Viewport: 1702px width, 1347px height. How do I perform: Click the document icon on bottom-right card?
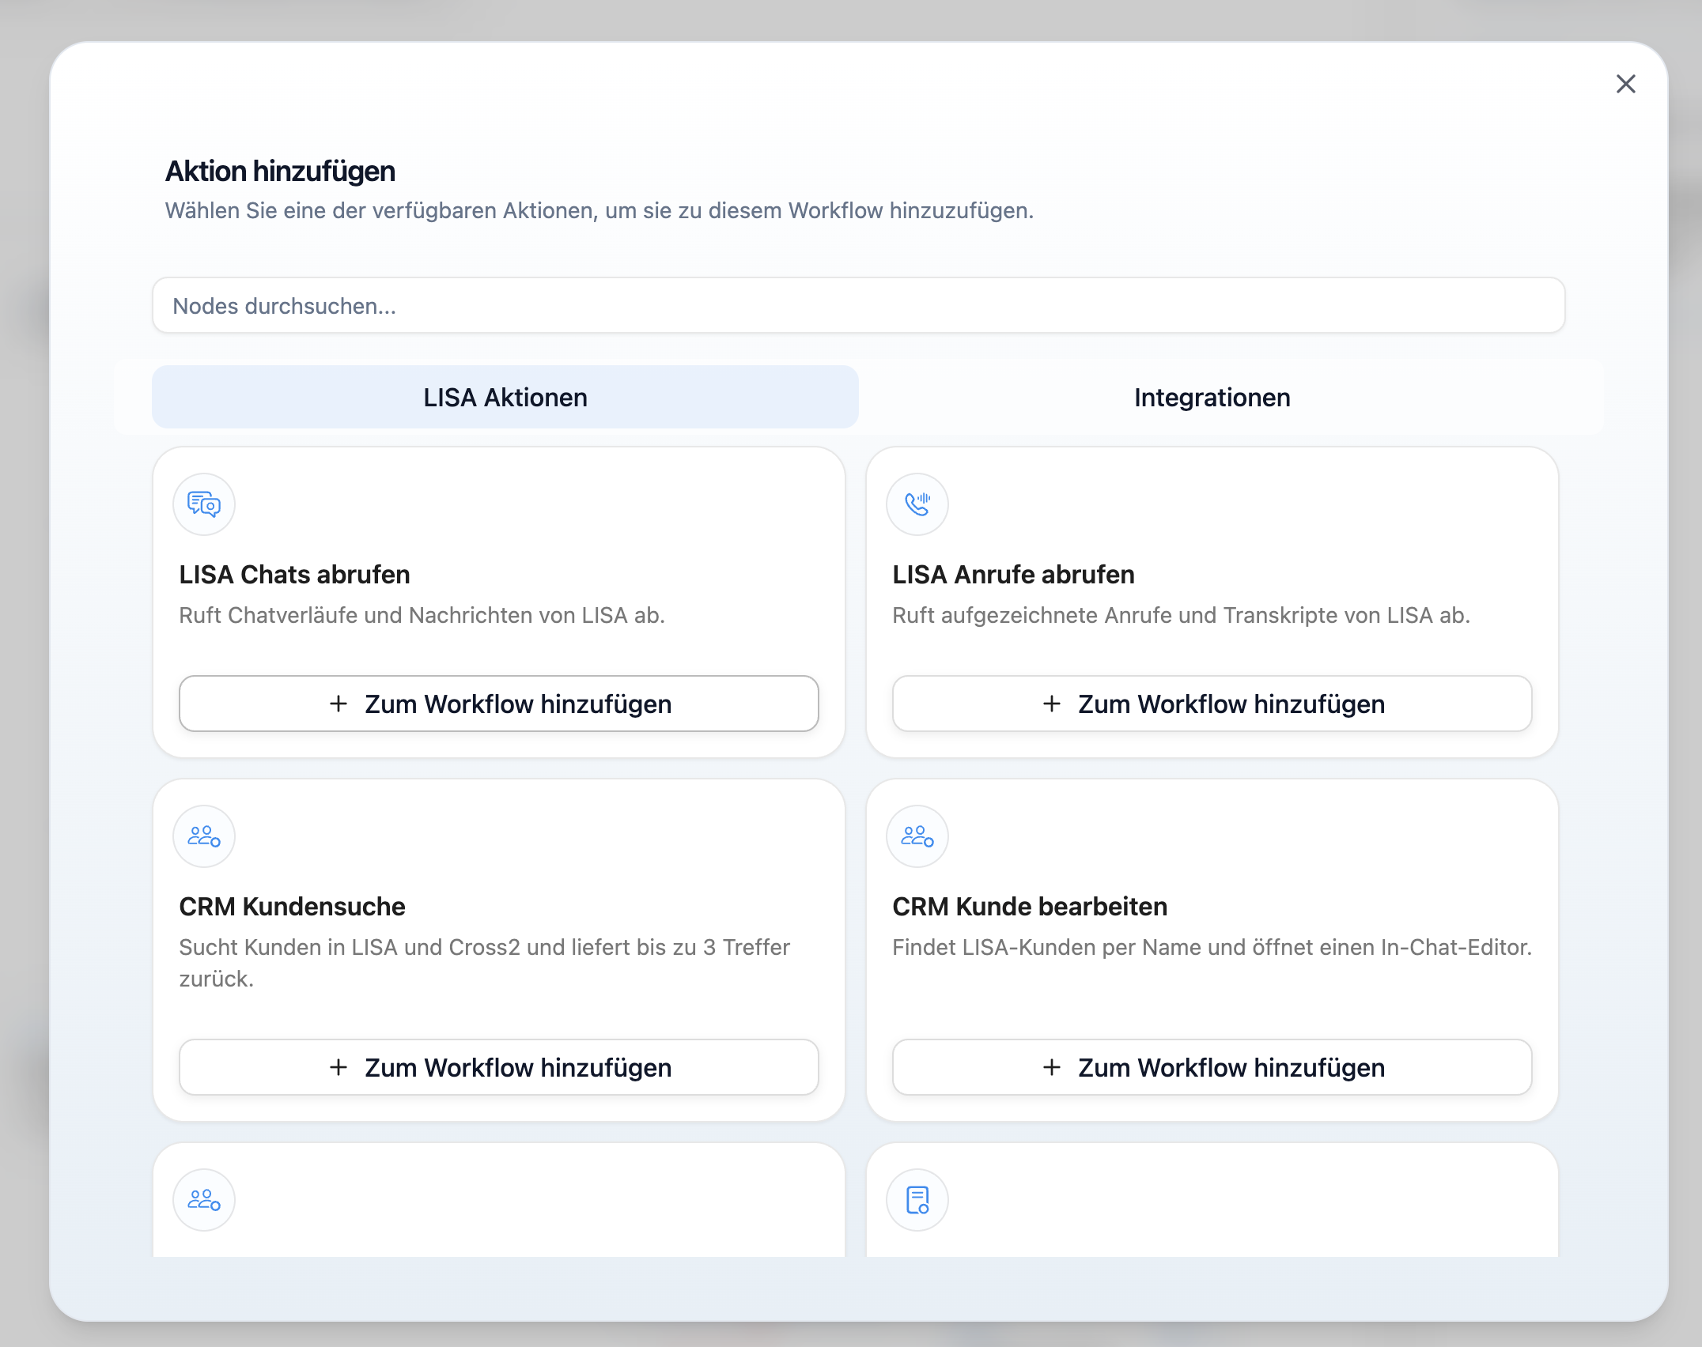(x=917, y=1200)
